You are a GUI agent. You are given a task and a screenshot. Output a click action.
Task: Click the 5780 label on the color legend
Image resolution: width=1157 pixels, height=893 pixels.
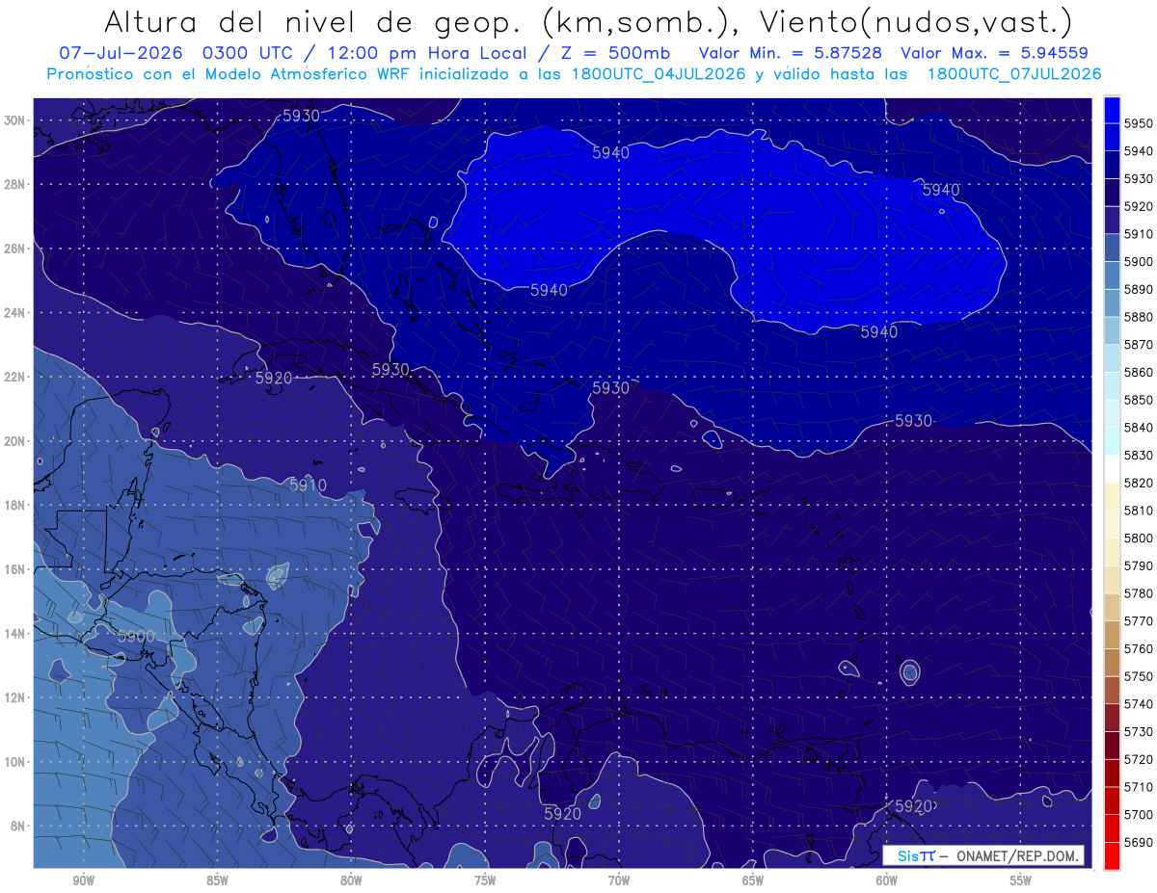[x=1140, y=593]
